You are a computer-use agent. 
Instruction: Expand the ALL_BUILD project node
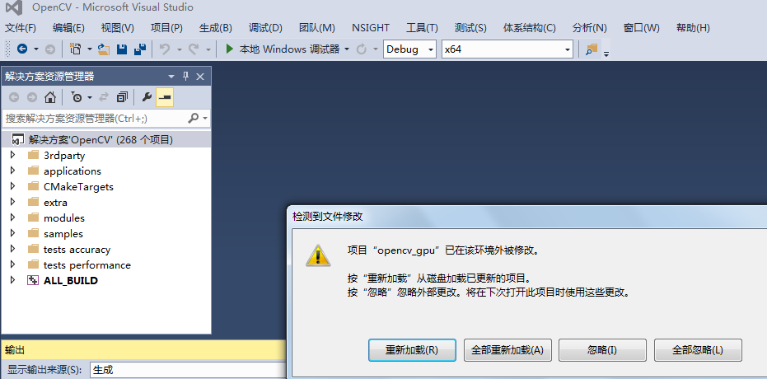[12, 281]
